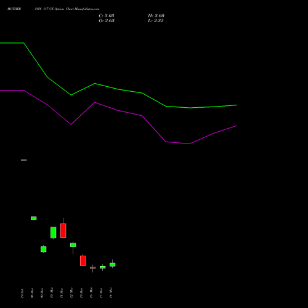Click the 05 Mar date axis label

[x=32, y=293]
